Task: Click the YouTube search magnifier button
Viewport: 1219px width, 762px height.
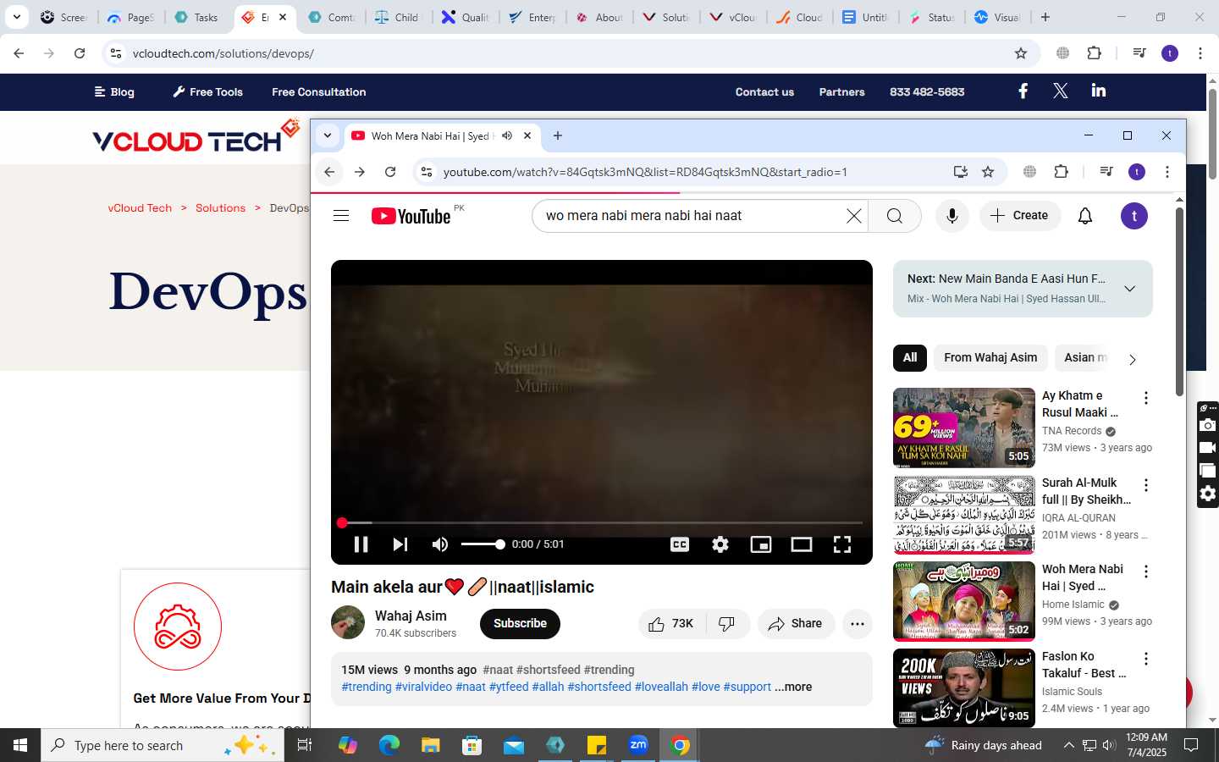Action: (895, 216)
